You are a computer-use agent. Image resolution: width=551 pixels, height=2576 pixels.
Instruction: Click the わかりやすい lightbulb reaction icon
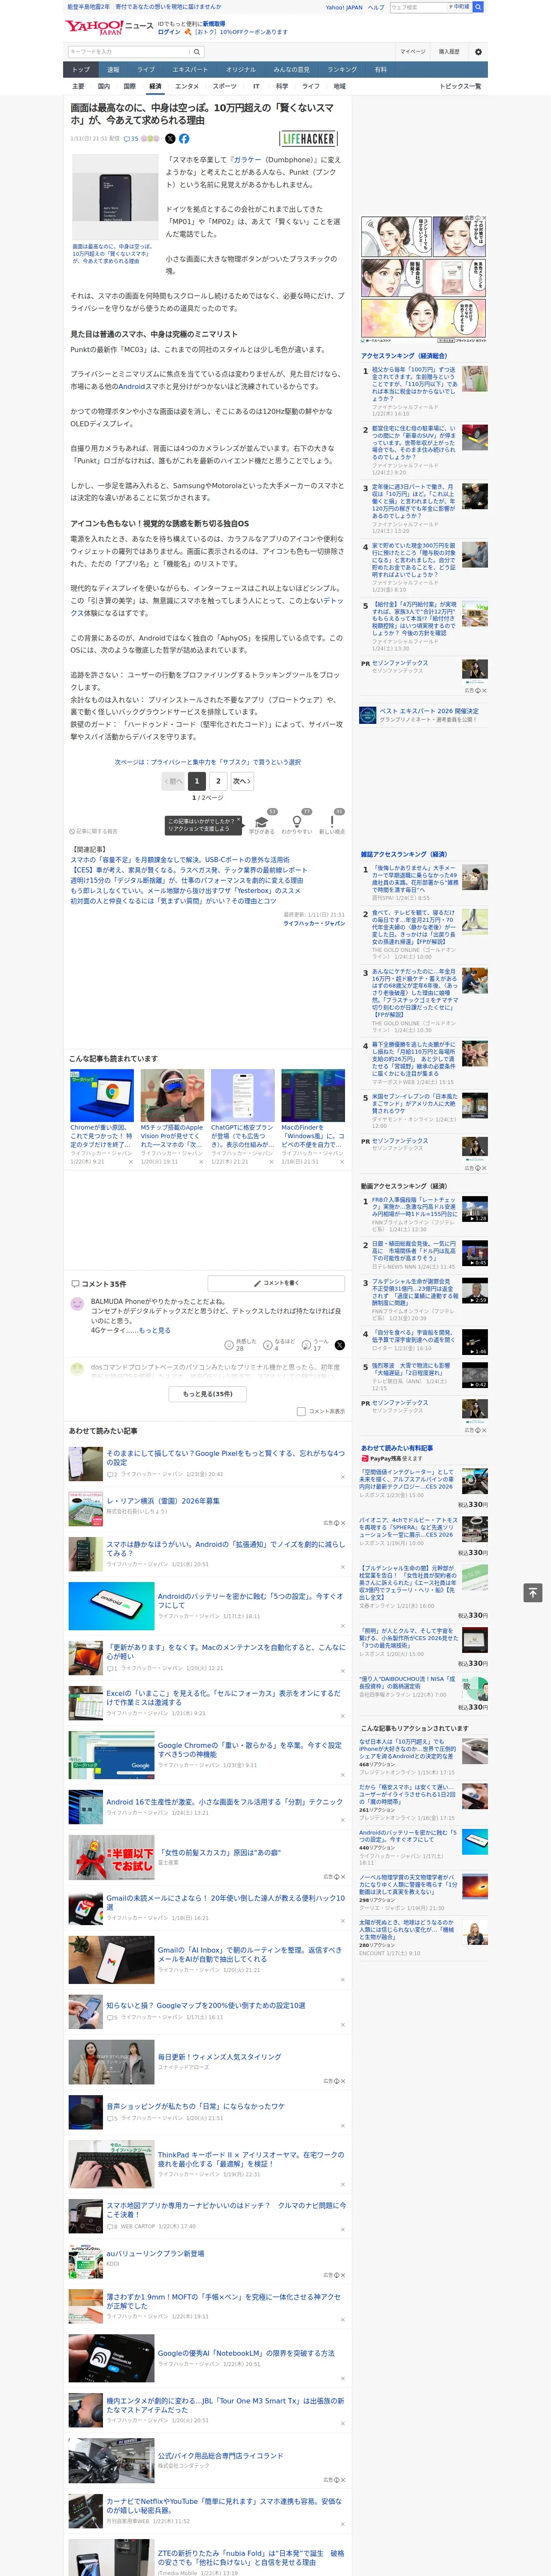(x=297, y=822)
